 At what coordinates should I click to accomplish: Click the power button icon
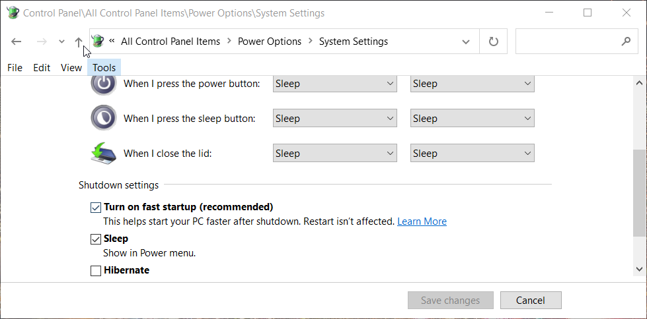[x=104, y=84]
